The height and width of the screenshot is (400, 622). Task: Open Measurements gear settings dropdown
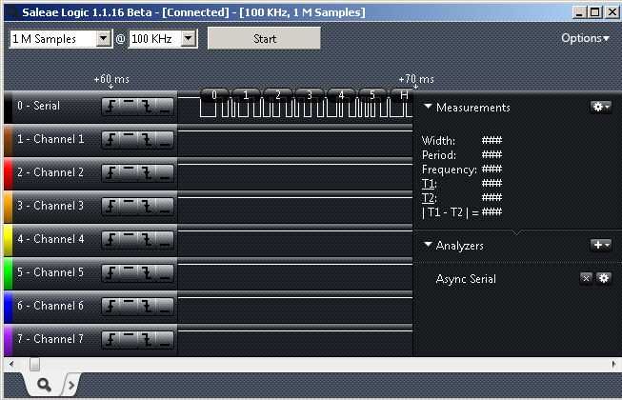(601, 107)
